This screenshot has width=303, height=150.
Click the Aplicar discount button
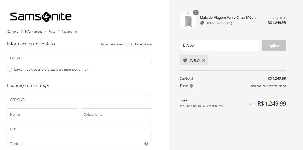pos(274,45)
